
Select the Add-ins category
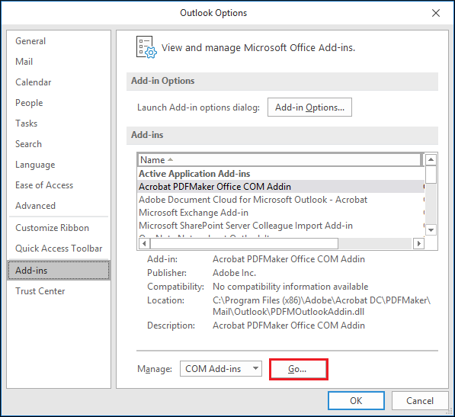point(59,271)
